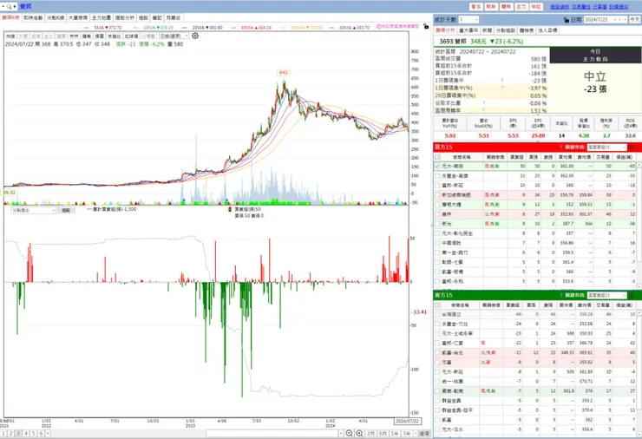Check the 摩根大通 broker row
This screenshot has height=439, width=642.
coord(438,205)
